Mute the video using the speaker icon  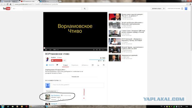tap(50, 50)
